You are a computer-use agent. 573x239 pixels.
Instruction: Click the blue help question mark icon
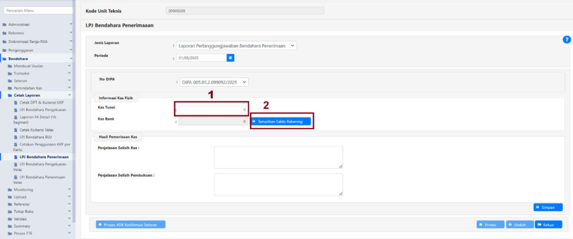[x=566, y=39]
